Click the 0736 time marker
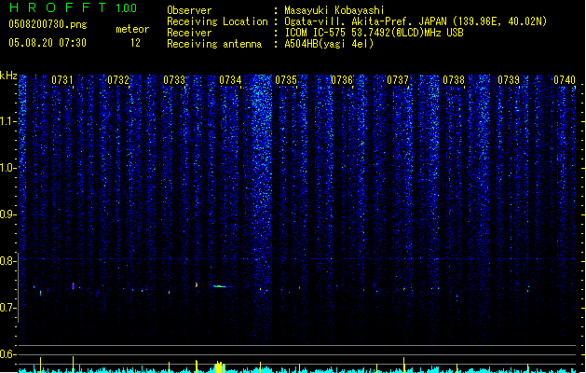The height and width of the screenshot is (373, 586). click(342, 79)
